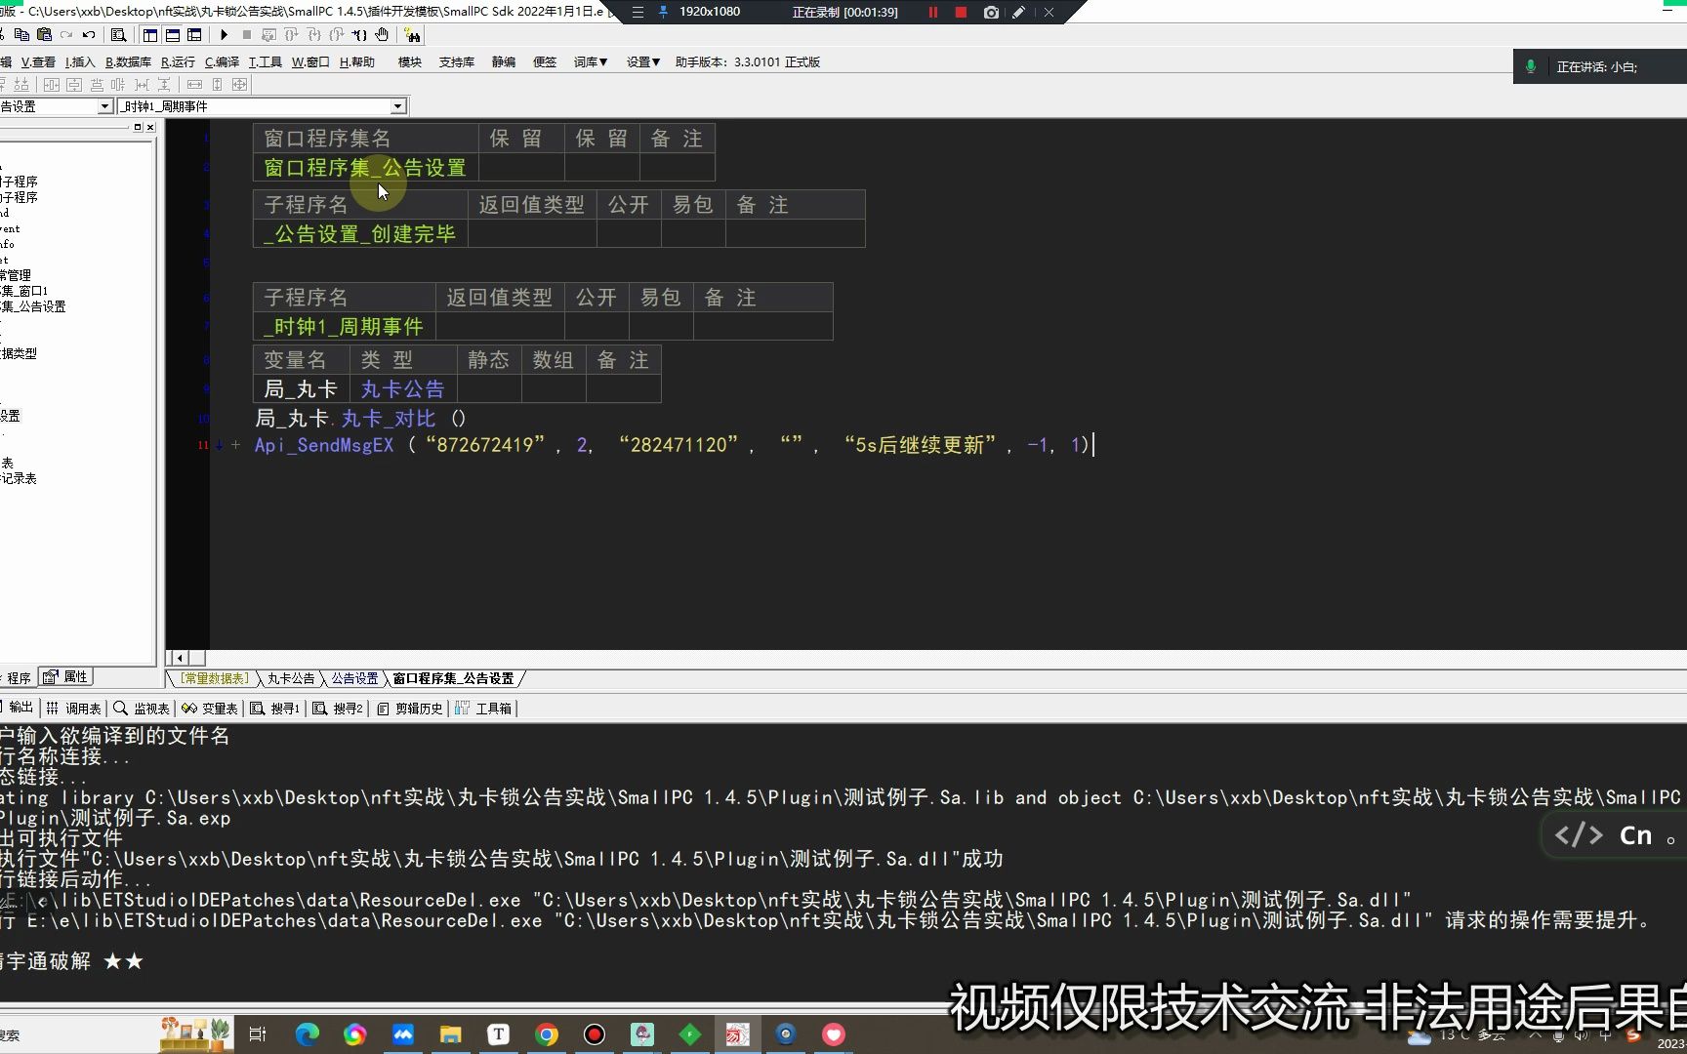
Task: Open the recorder hamburger menu
Action: coord(638,12)
